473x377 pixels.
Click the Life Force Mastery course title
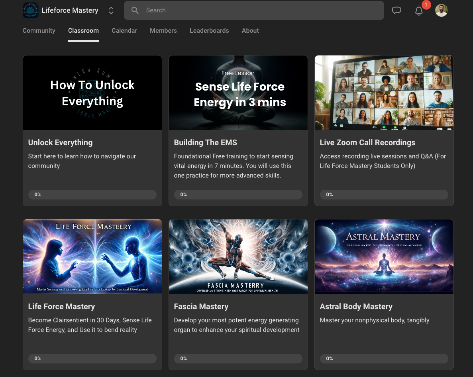(61, 306)
